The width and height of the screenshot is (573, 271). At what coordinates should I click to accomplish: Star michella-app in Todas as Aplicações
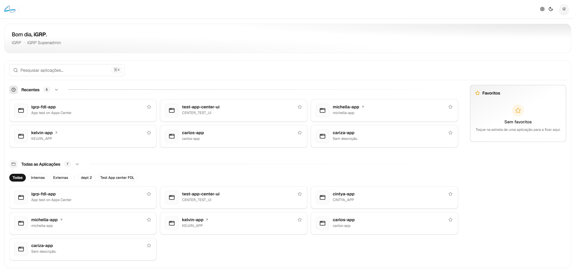pos(149,220)
